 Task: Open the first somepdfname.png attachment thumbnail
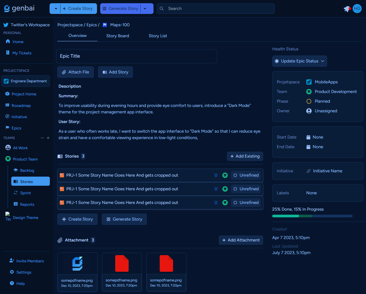coord(77,264)
